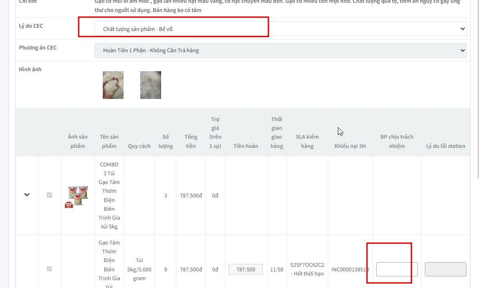479x288 pixels.
Task: Click the Lý do lỗi station grey field
Action: (x=445, y=269)
